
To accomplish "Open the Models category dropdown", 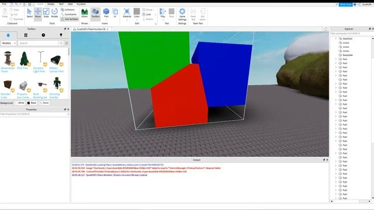I will tap(9, 43).
